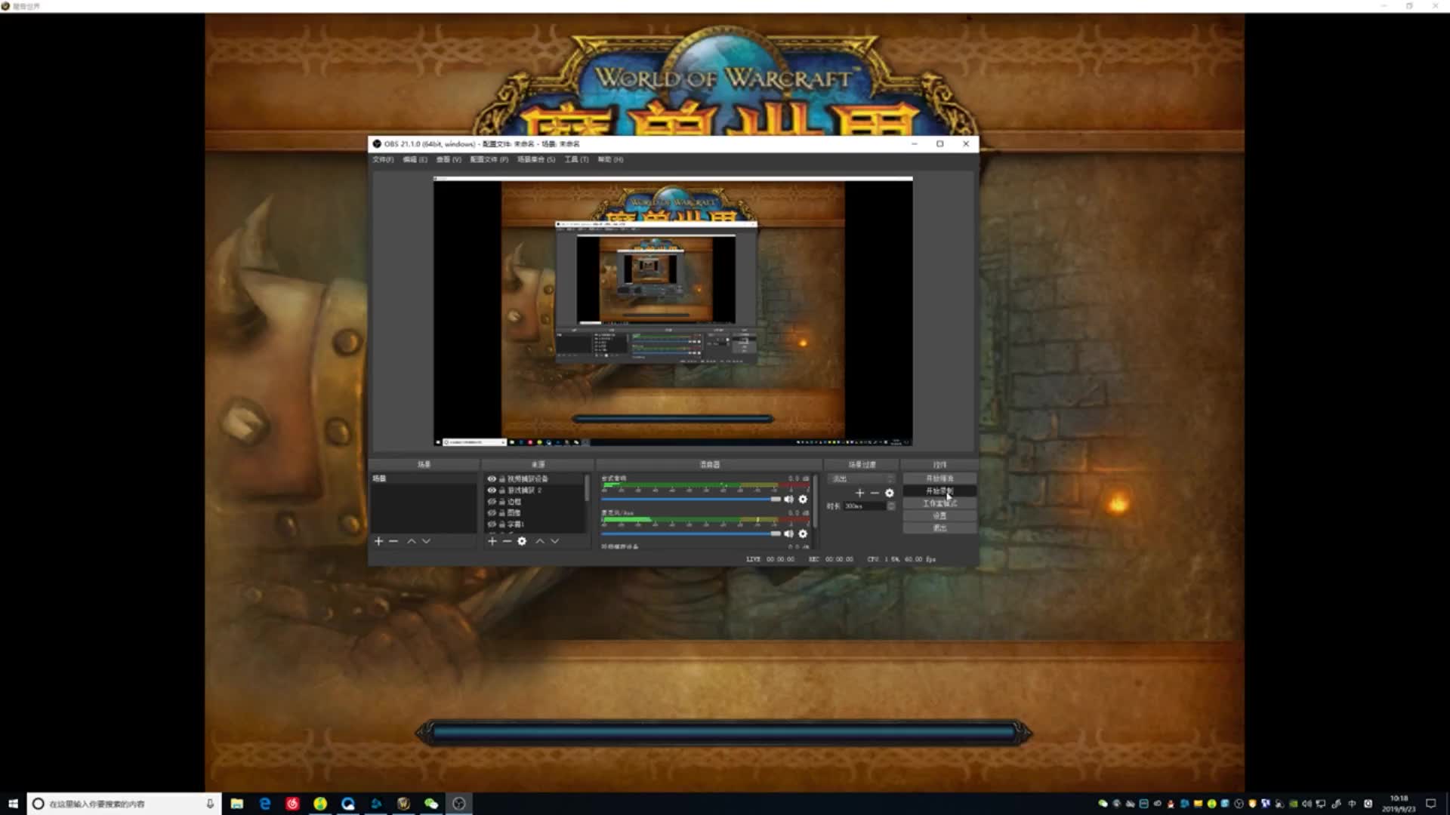Image resolution: width=1450 pixels, height=815 pixels.
Task: Move source down in the sources list
Action: pyautogui.click(x=554, y=541)
